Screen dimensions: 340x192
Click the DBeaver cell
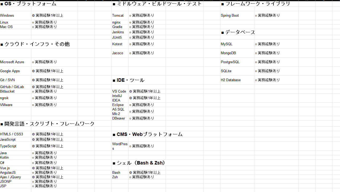click(x=120, y=118)
